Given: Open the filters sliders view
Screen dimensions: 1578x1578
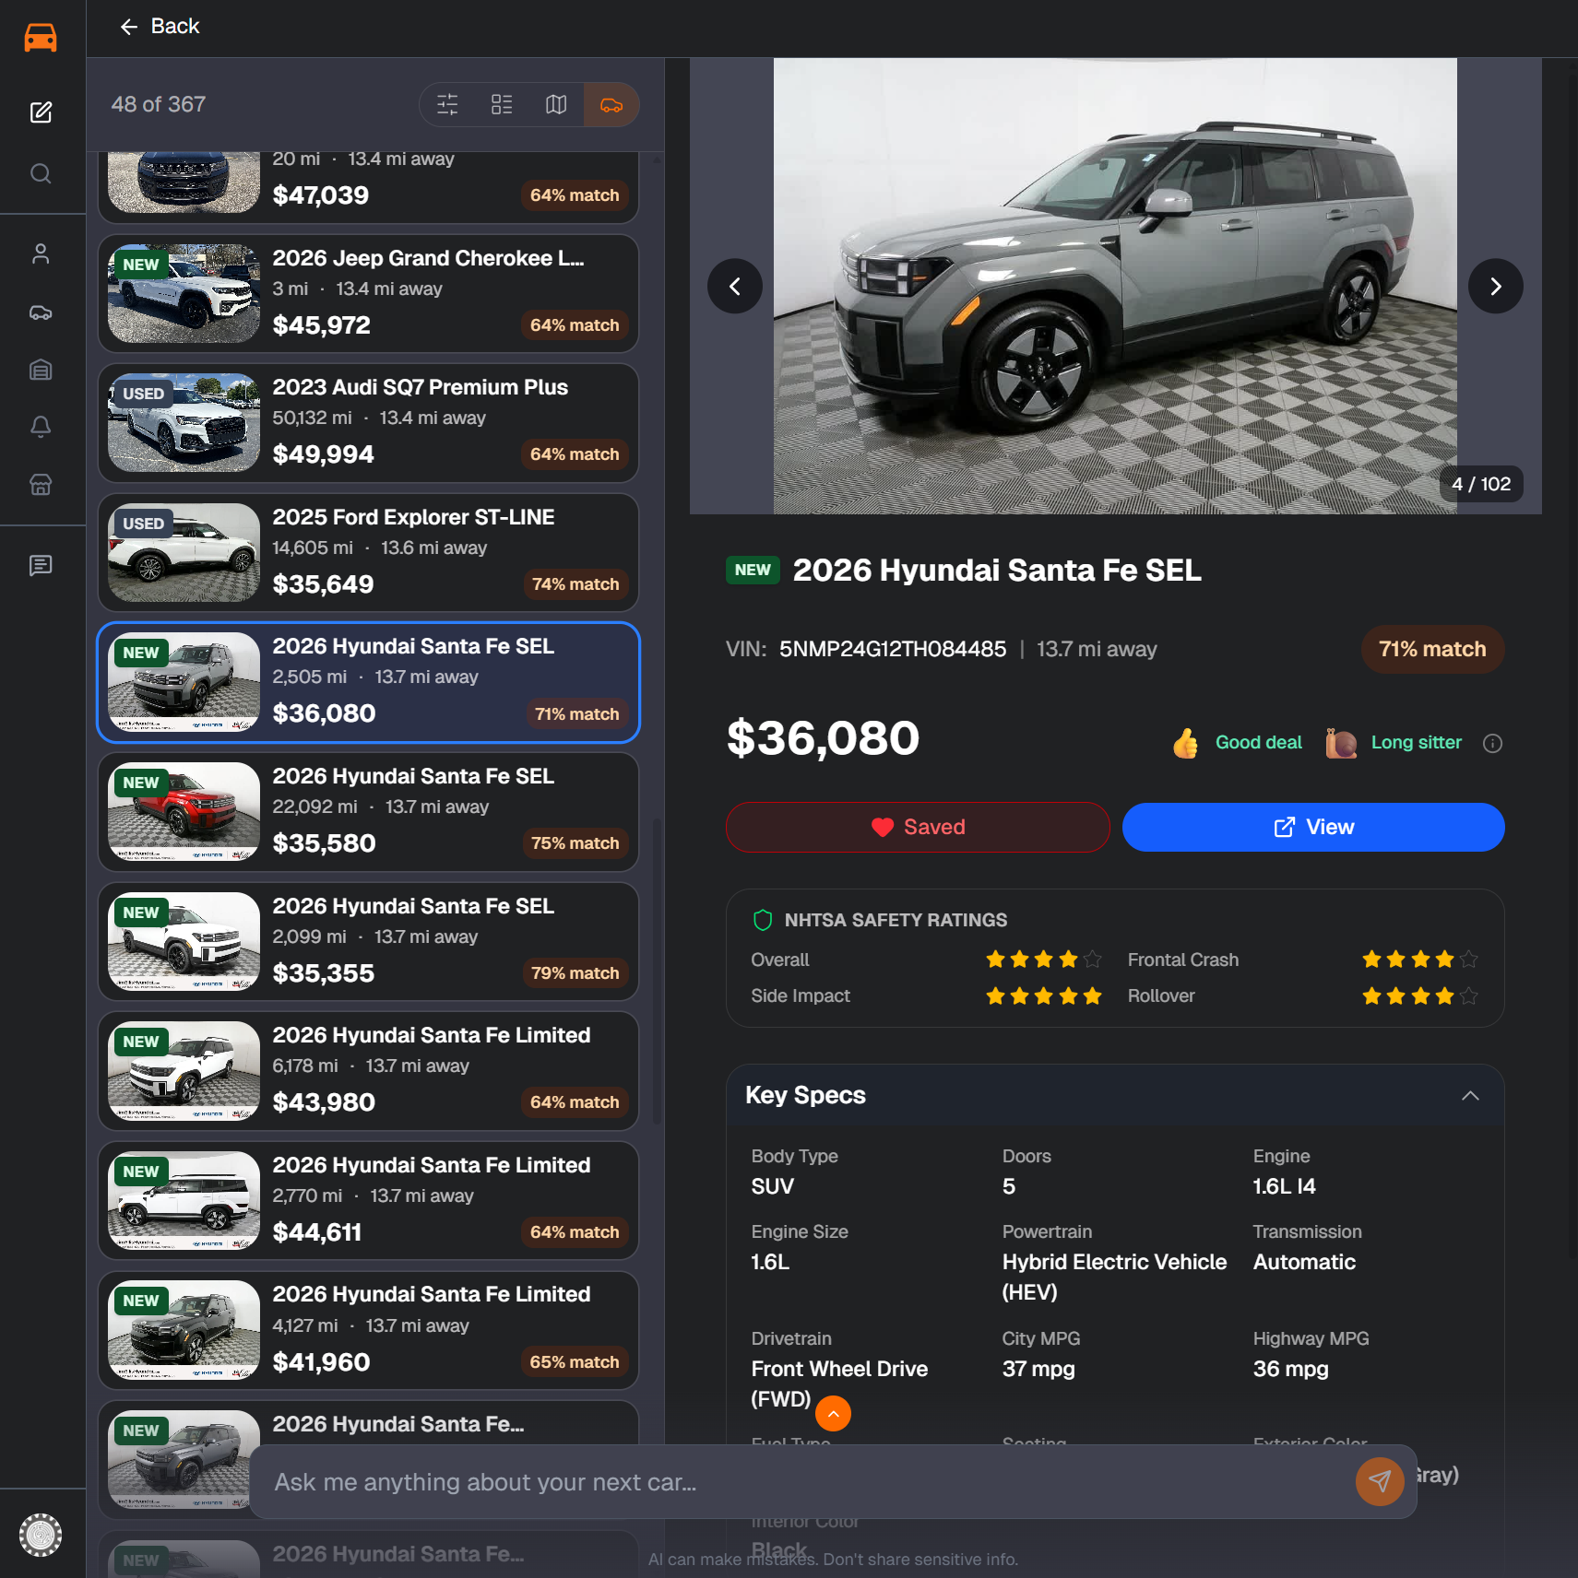Looking at the screenshot, I should click(x=447, y=105).
